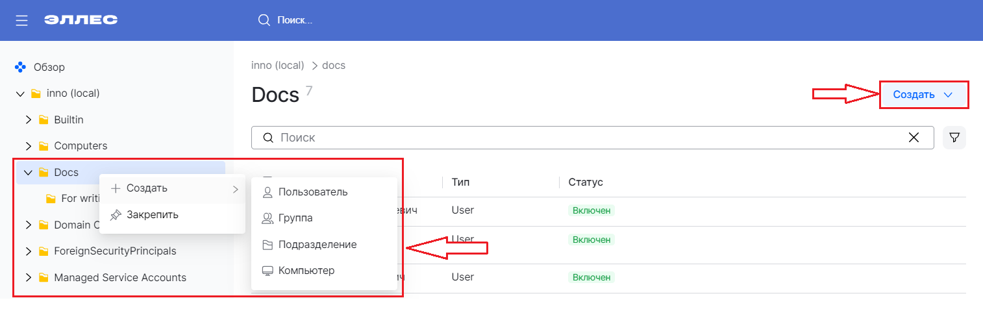The width and height of the screenshot is (983, 311).
Task: Click in the Поиск list search field
Action: pos(584,138)
